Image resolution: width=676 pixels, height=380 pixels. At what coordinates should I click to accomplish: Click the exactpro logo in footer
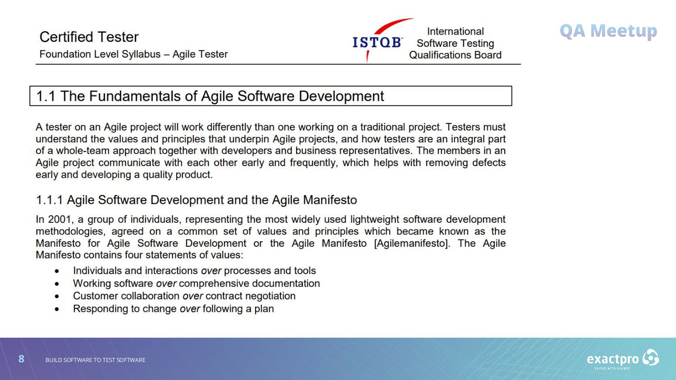click(x=623, y=359)
